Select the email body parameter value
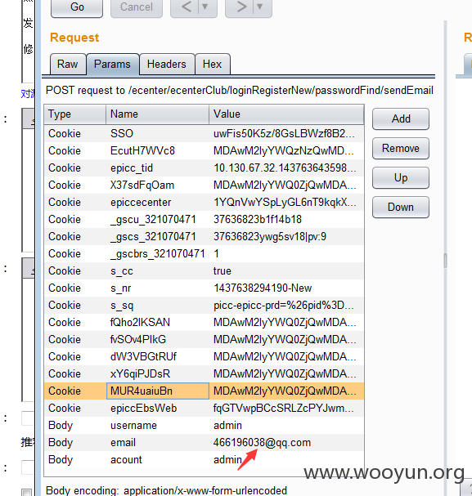The image size is (472, 496). [262, 443]
